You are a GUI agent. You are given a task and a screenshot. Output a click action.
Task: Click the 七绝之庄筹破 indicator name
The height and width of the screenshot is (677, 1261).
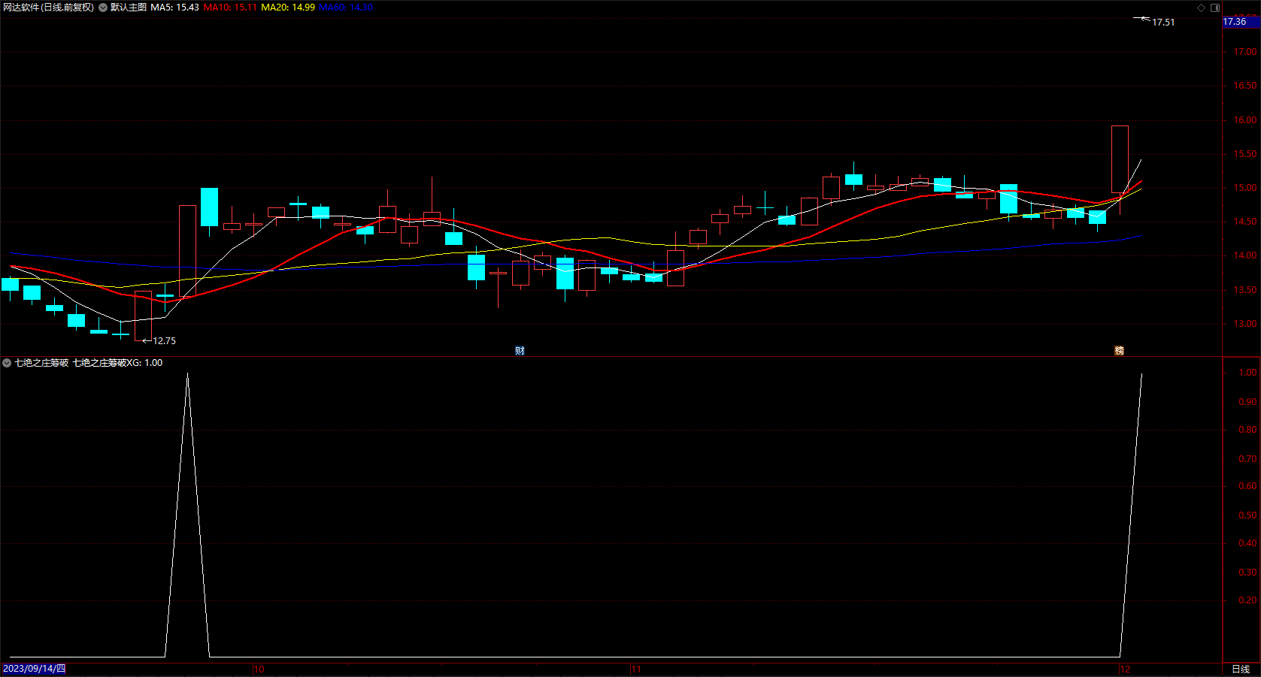(x=41, y=363)
